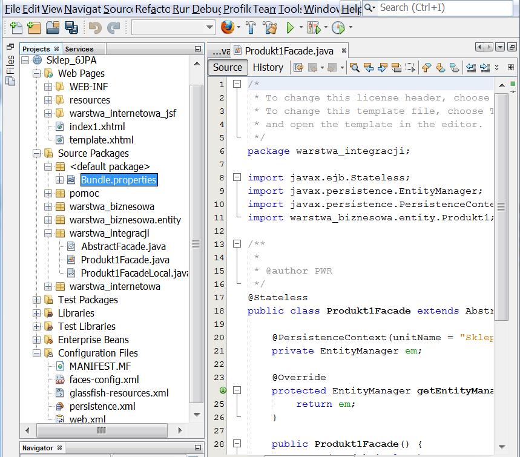Image resolution: width=520 pixels, height=457 pixels.
Task: Click Find Next Occurrence icon
Action: (382, 68)
